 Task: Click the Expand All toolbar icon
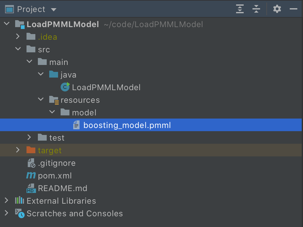pos(240,9)
